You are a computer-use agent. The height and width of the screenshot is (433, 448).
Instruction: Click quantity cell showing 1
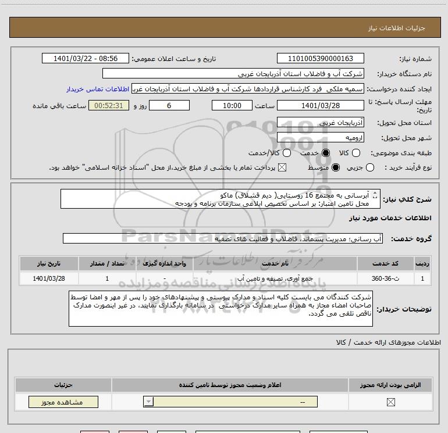point(107,278)
